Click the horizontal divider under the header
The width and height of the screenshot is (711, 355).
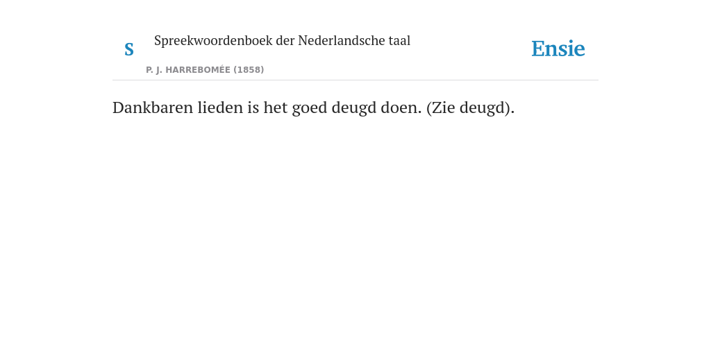point(355,80)
